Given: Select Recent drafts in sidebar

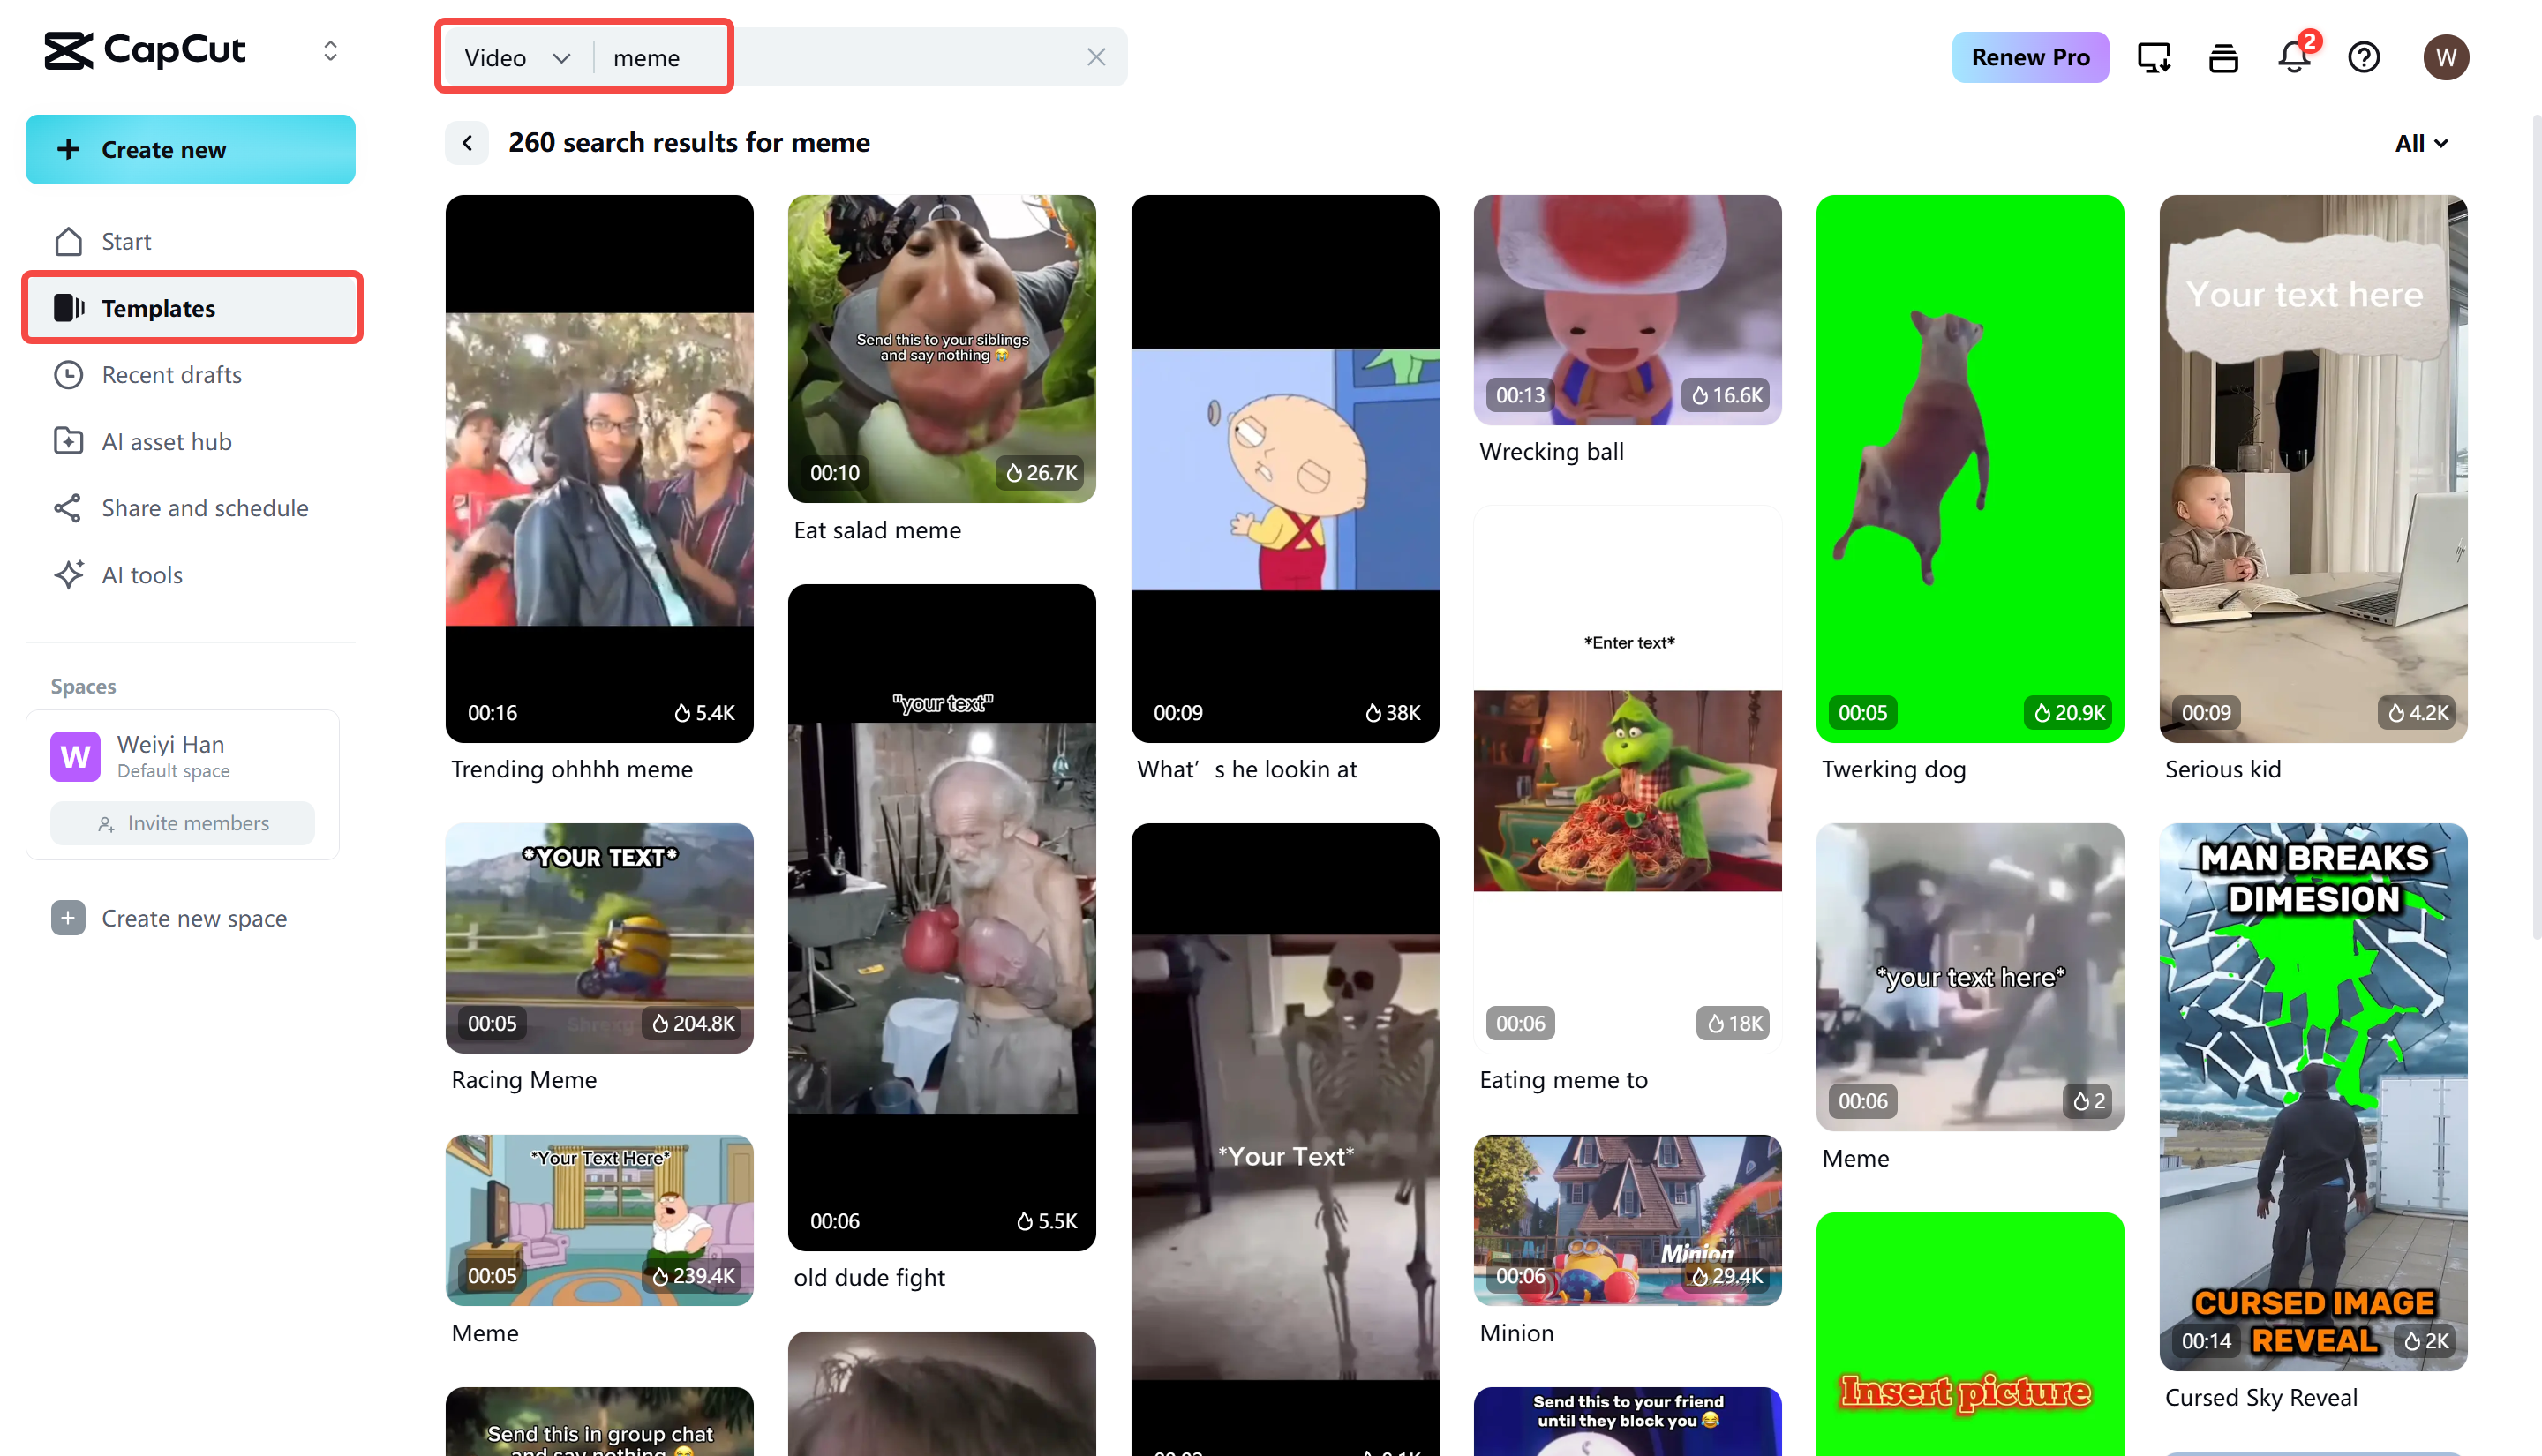Looking at the screenshot, I should point(171,375).
